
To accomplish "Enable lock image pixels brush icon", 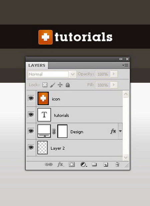I will [x=53, y=85].
